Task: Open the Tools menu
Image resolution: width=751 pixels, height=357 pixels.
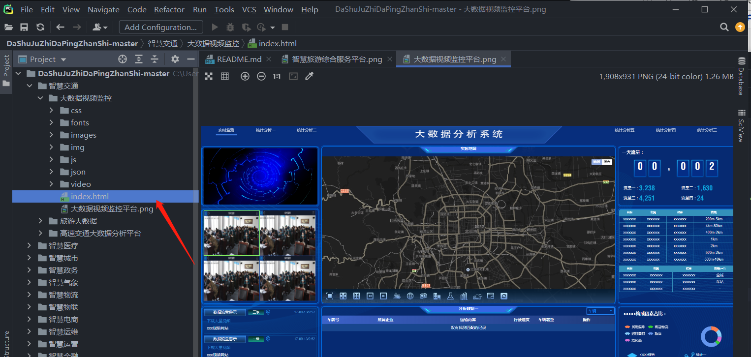Action: click(x=224, y=10)
